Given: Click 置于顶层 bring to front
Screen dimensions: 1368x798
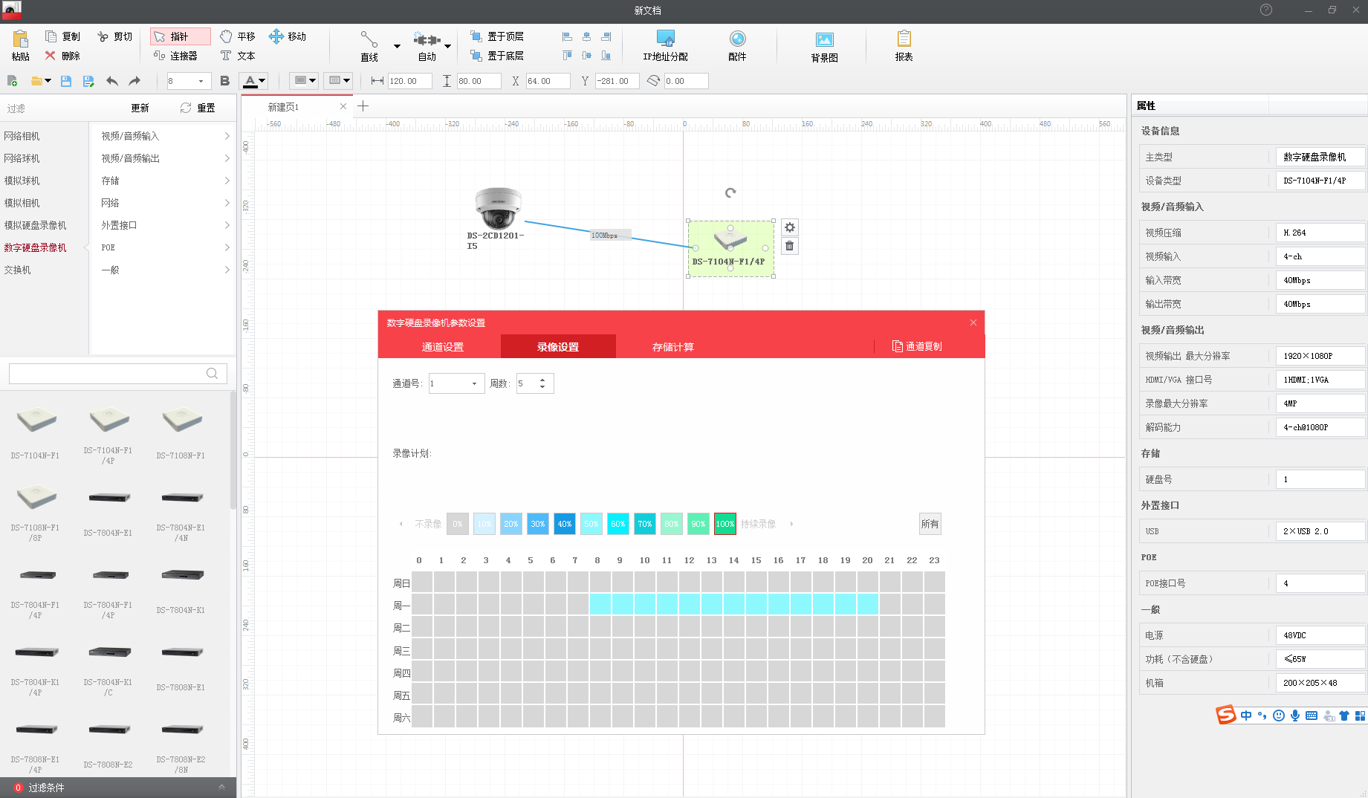Looking at the screenshot, I should [x=497, y=36].
